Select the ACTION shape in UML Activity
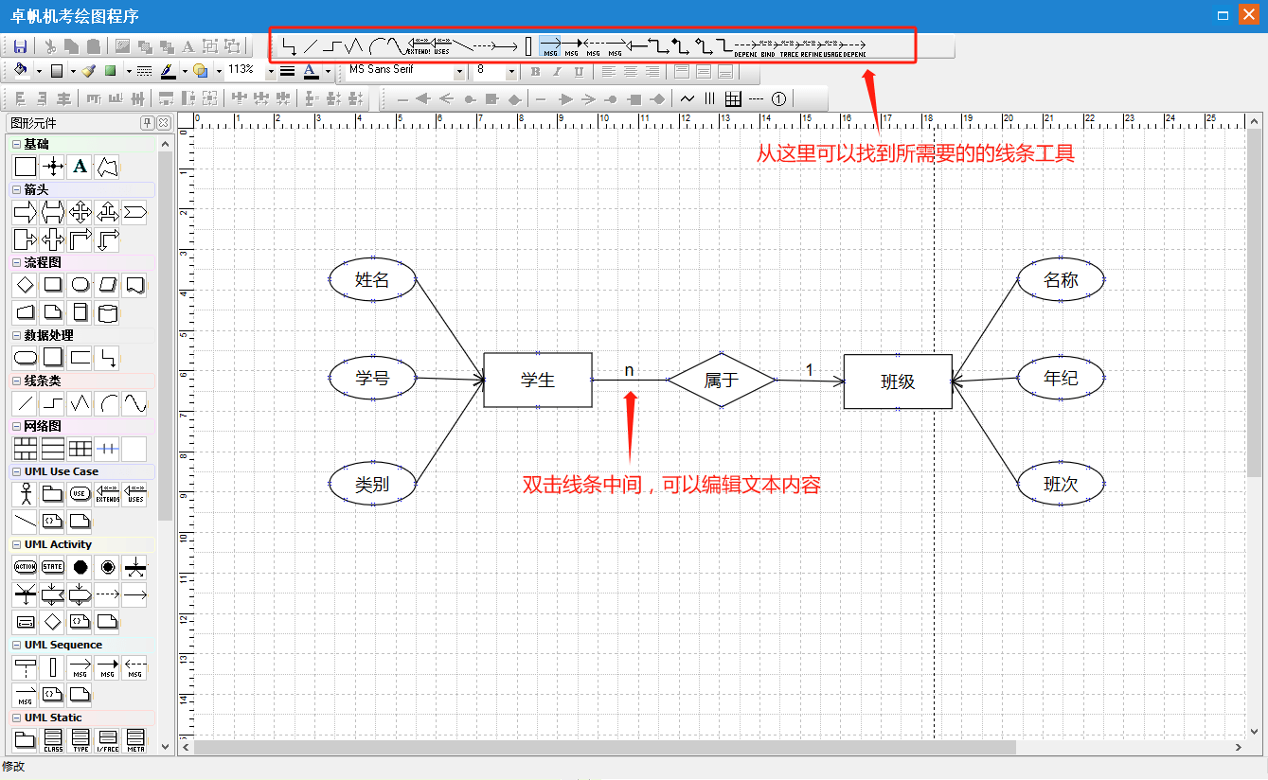Screen dimensions: 1268x780 [26, 566]
